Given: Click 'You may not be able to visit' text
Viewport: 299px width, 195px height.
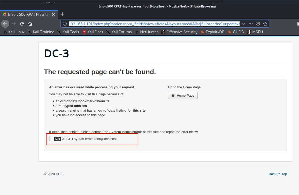Looking at the screenshot, I should click(87, 94).
